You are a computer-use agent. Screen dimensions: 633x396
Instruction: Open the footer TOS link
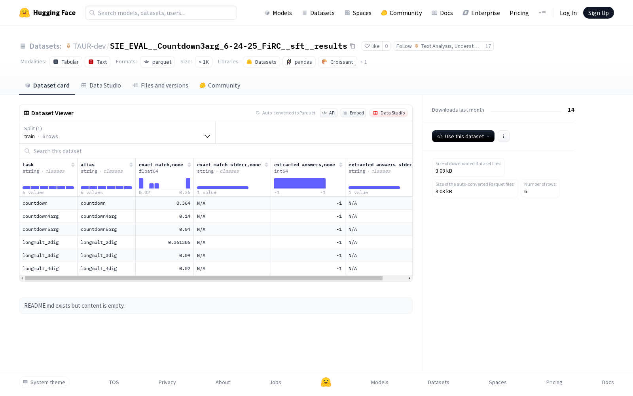(114, 383)
